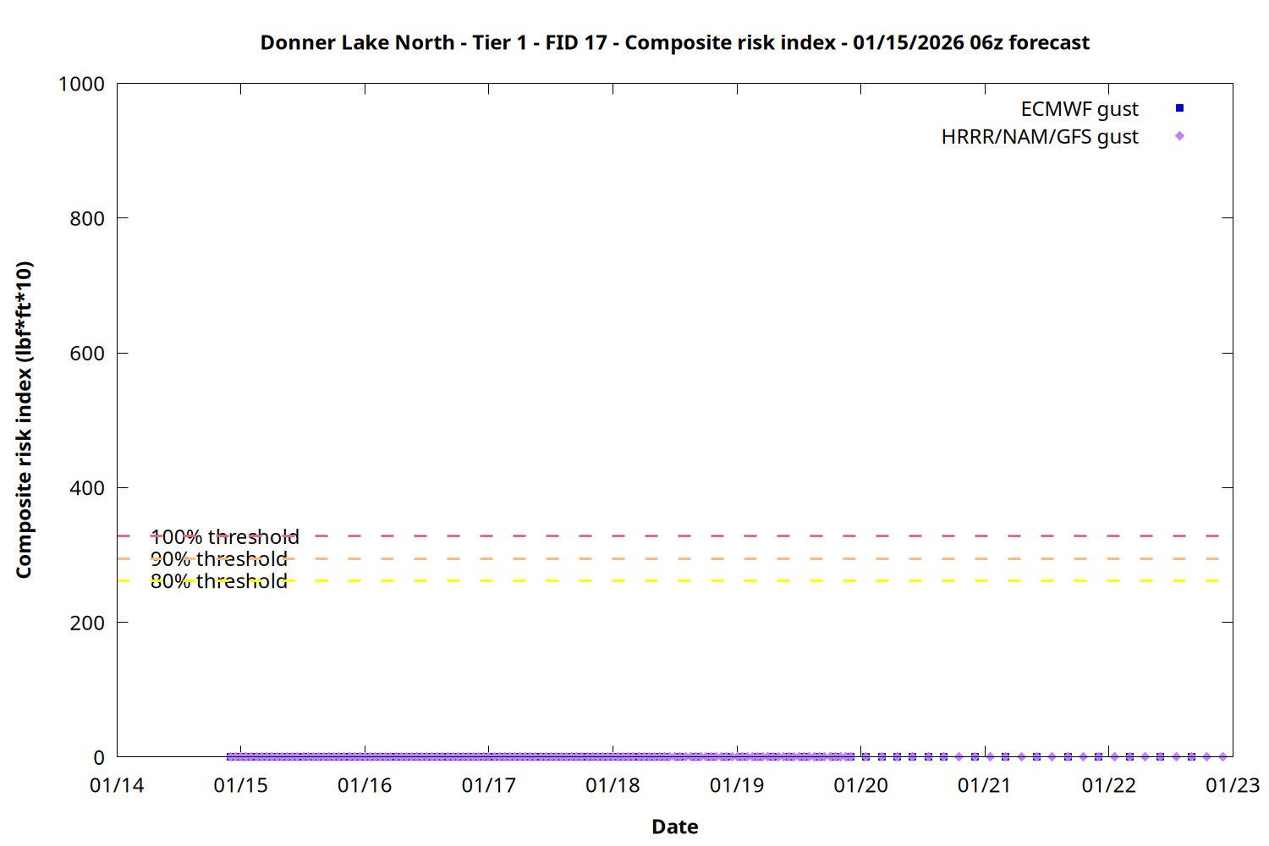Select the 01/15 date tick label
Viewport: 1269px width, 846px height.
coord(240,786)
